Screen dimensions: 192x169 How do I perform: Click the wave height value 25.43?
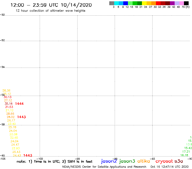(16, 152)
